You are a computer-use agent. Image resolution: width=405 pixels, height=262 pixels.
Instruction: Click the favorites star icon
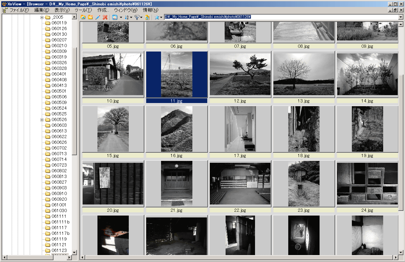pos(157,17)
